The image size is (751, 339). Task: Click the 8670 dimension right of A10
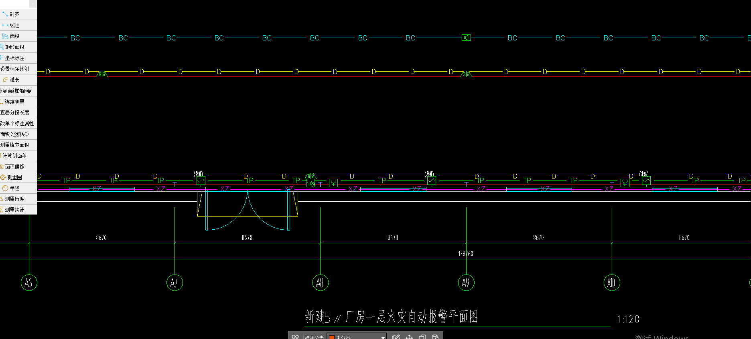point(684,237)
